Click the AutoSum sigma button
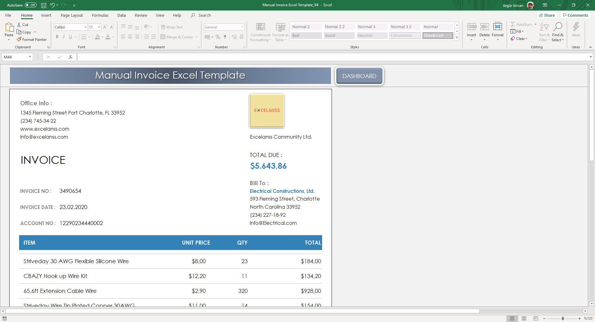The height and width of the screenshot is (322, 595). pyautogui.click(x=521, y=24)
